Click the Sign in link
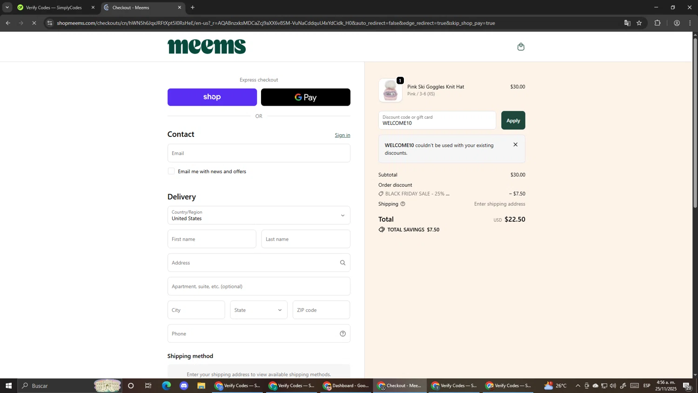 click(342, 136)
